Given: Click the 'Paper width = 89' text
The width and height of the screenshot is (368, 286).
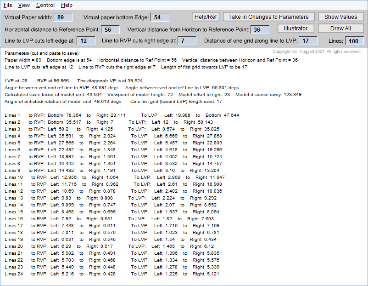Looking at the screenshot, I should click(23, 60).
